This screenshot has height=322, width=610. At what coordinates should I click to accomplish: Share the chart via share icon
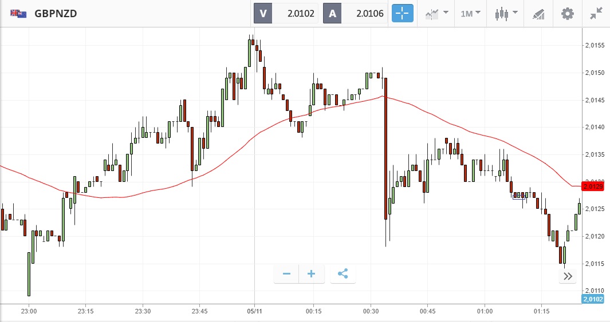pyautogui.click(x=343, y=274)
